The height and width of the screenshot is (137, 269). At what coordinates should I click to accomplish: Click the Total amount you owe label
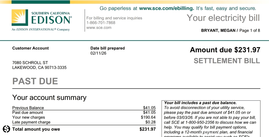(x=36, y=129)
